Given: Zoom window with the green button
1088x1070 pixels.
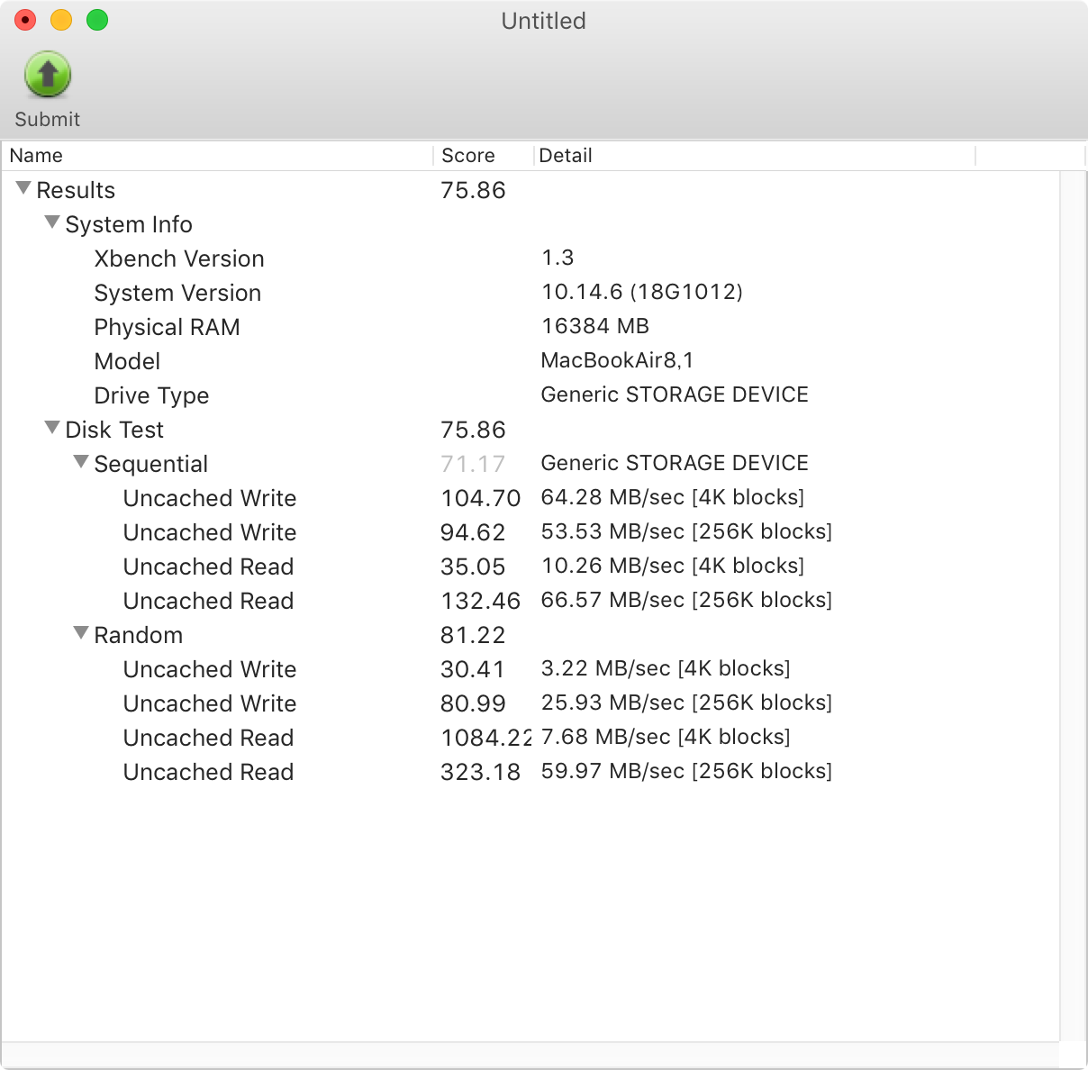Looking at the screenshot, I should (x=97, y=20).
